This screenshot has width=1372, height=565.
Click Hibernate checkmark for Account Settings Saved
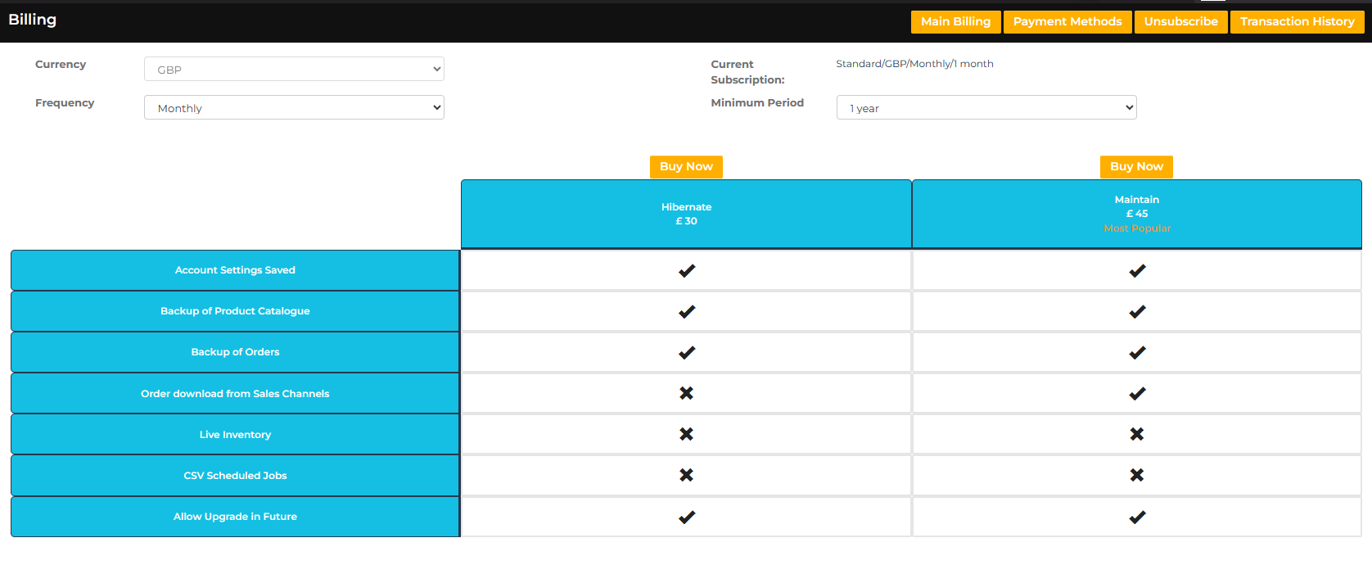point(686,271)
